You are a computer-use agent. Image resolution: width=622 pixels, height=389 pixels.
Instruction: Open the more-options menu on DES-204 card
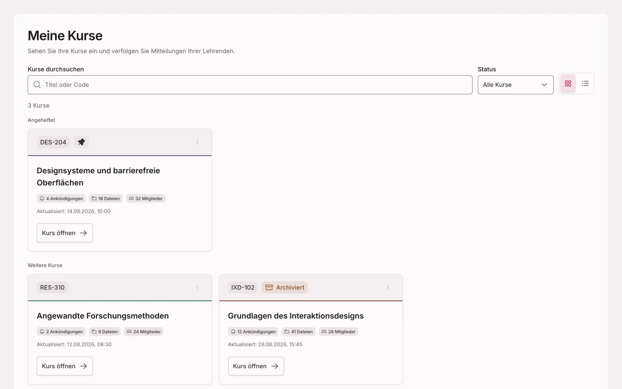click(197, 142)
